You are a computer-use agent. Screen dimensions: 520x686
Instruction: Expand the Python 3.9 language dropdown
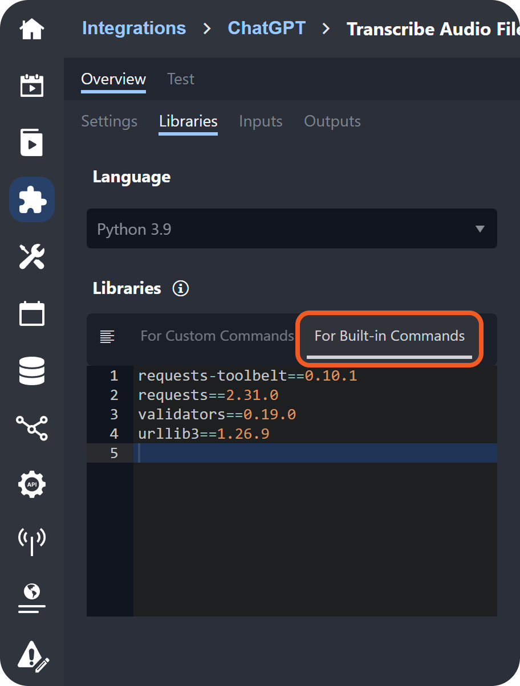tap(291, 229)
